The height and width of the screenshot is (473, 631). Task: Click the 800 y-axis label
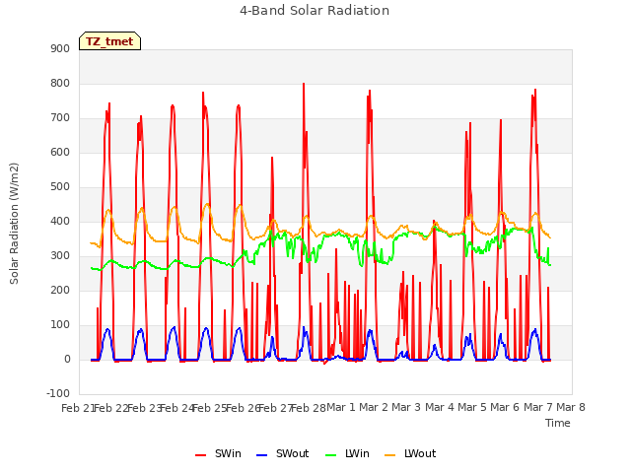pos(60,83)
